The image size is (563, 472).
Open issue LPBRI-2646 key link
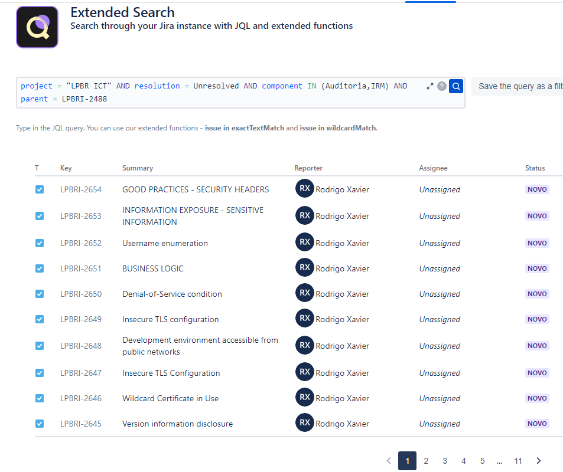point(81,398)
